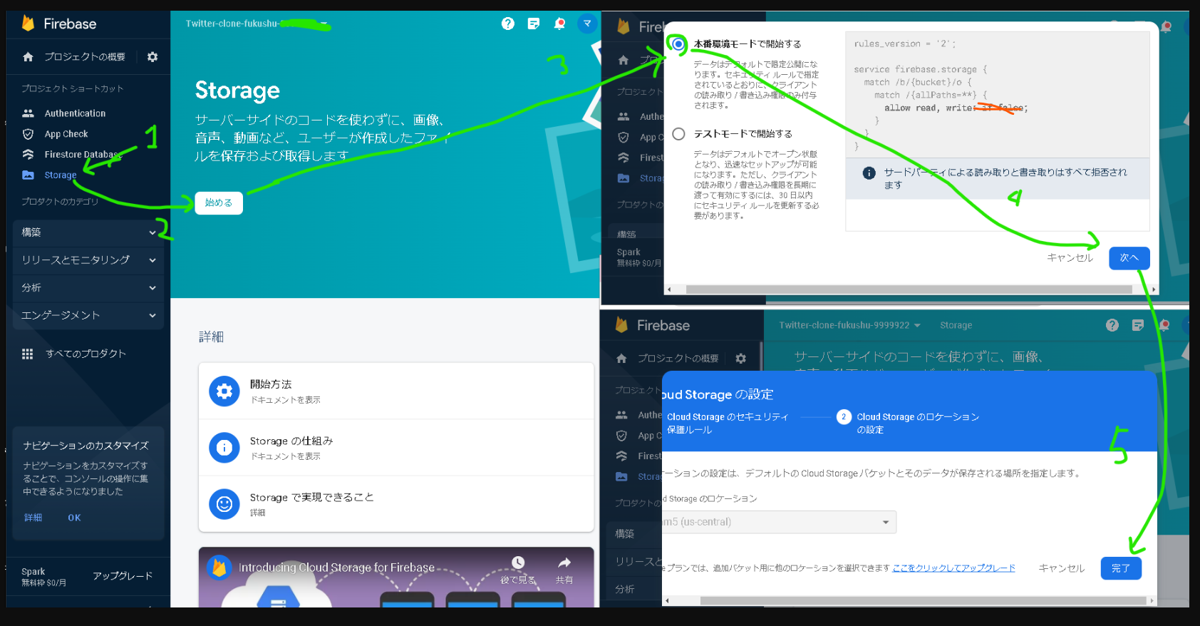Open release notes icon in bottom-right window
This screenshot has width=1200, height=626.
tap(1138, 325)
